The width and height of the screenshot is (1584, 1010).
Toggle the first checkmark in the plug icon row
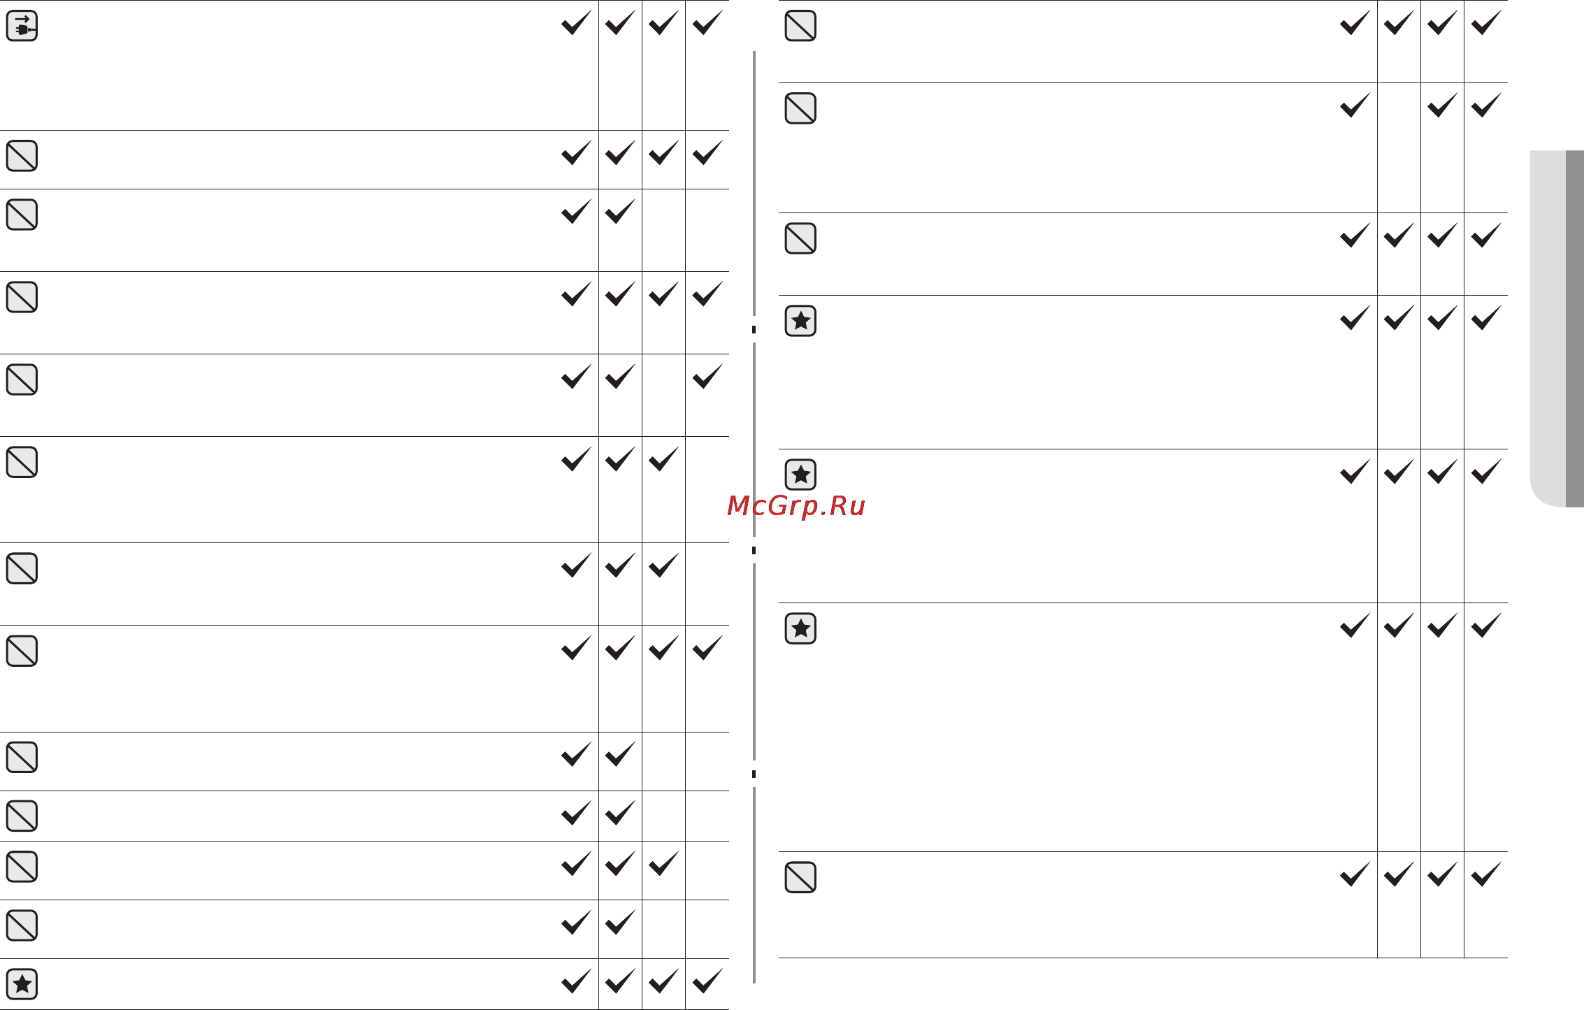point(577,23)
